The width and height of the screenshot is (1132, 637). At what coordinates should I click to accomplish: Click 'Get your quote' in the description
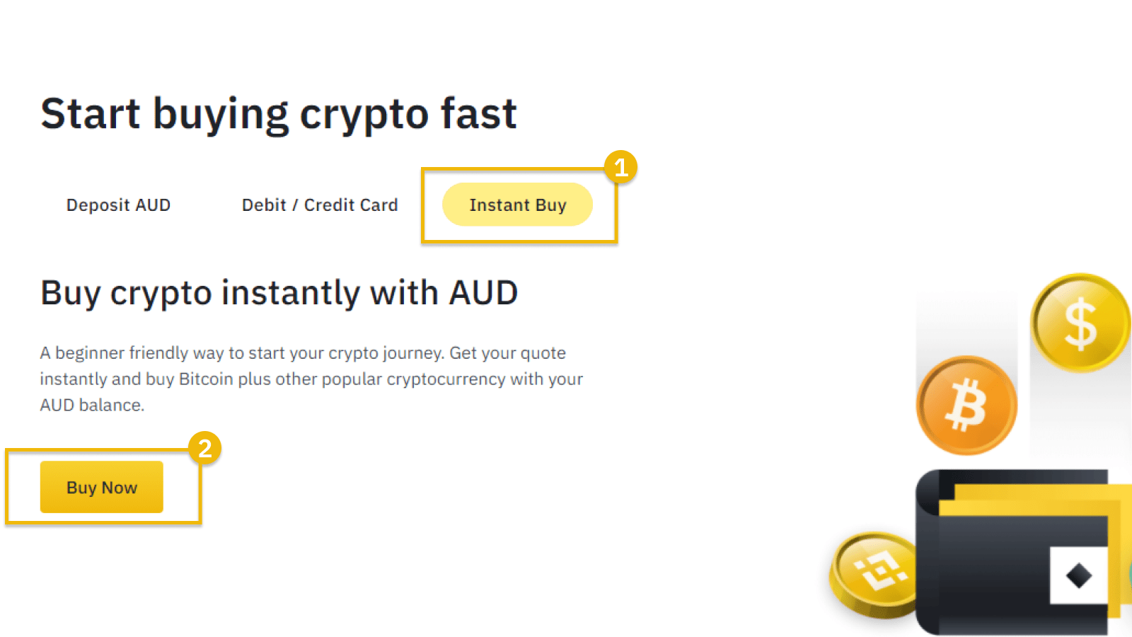coord(507,352)
